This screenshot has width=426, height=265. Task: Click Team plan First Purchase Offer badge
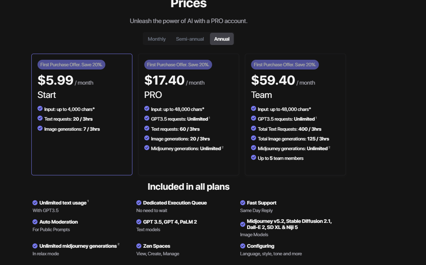click(285, 65)
